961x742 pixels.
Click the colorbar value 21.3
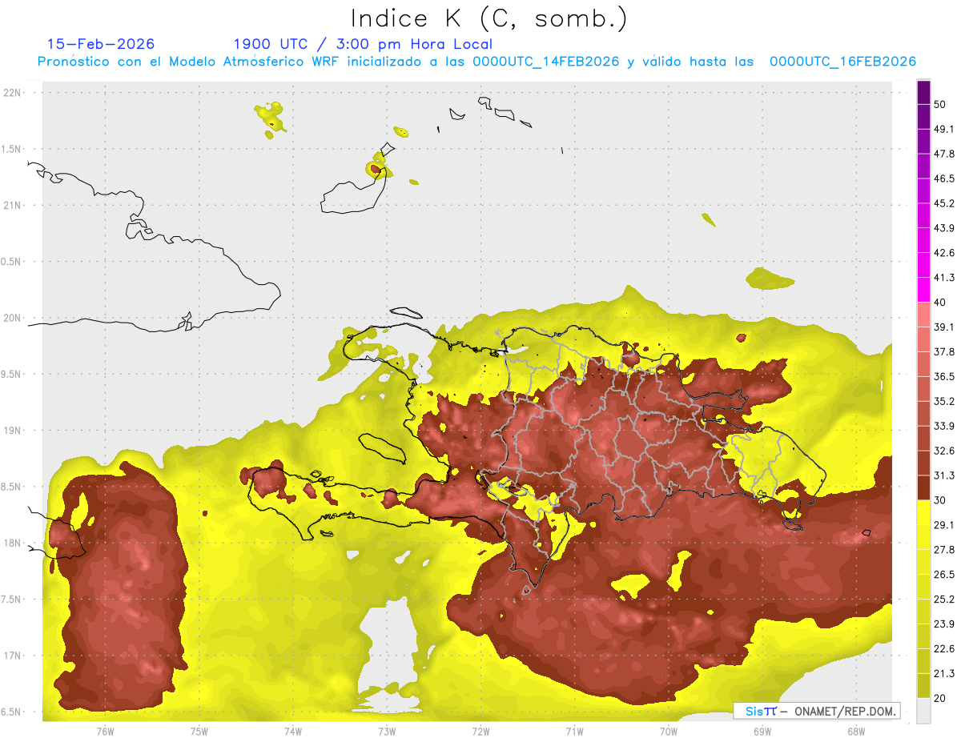pos(944,674)
